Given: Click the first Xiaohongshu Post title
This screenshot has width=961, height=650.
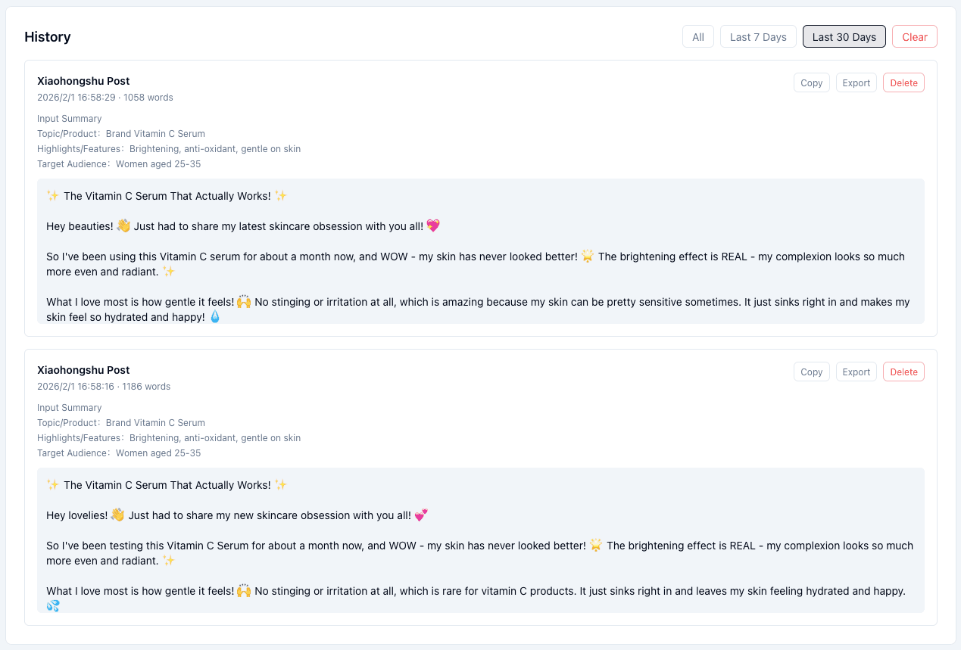Looking at the screenshot, I should (x=83, y=81).
